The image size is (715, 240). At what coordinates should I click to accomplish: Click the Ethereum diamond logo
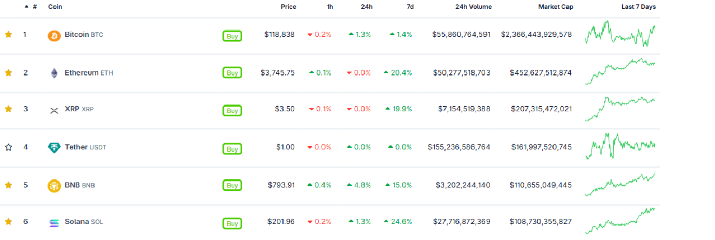tap(54, 73)
